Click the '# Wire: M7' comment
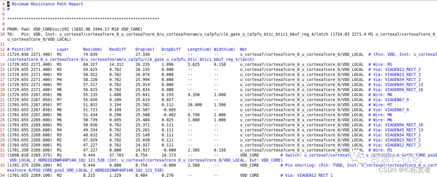 point(380,104)
